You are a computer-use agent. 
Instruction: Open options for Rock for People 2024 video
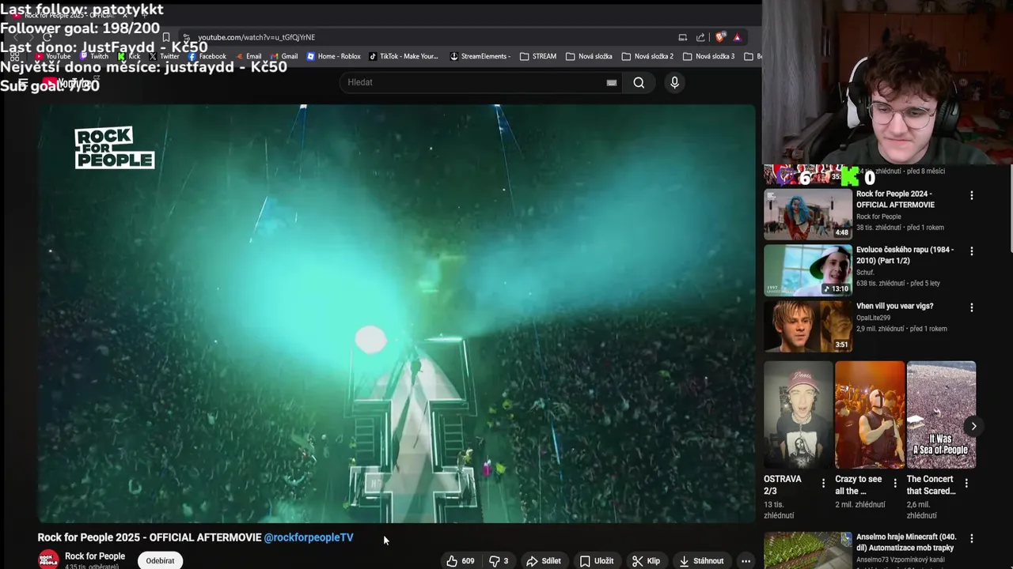pos(972,195)
